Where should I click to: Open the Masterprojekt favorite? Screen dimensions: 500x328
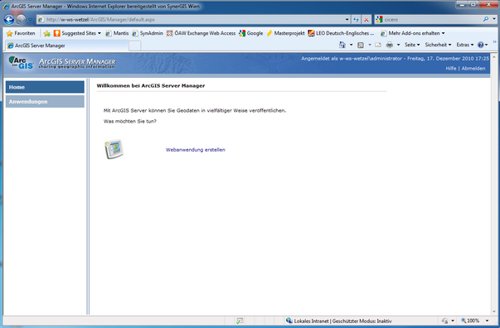[285, 33]
